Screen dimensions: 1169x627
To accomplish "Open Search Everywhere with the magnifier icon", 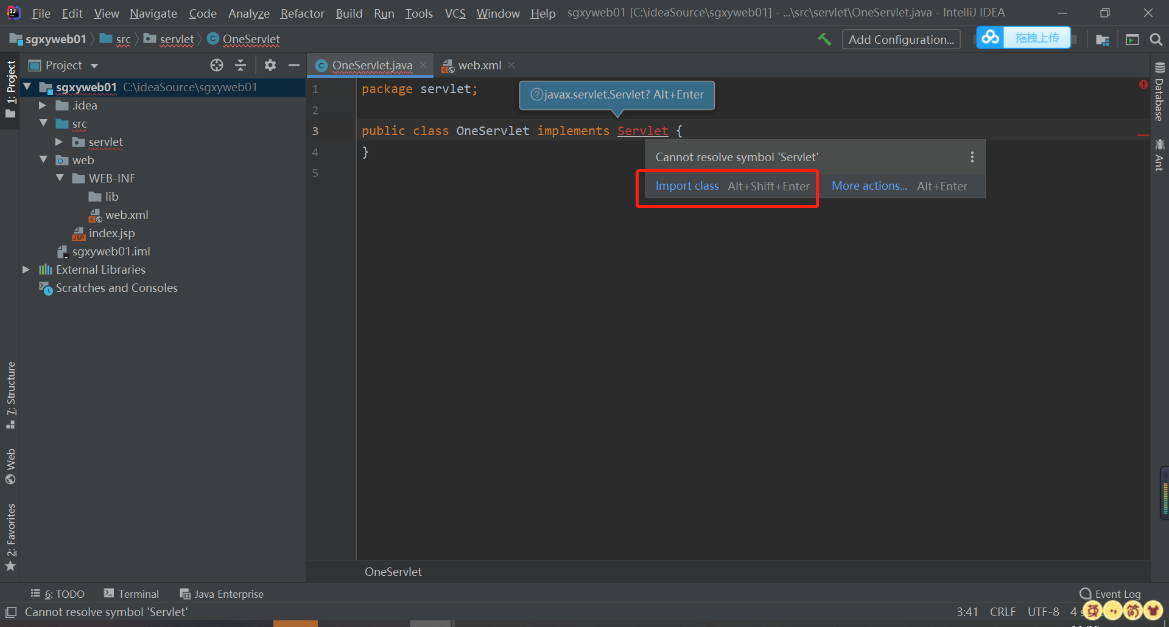I will [x=1156, y=39].
